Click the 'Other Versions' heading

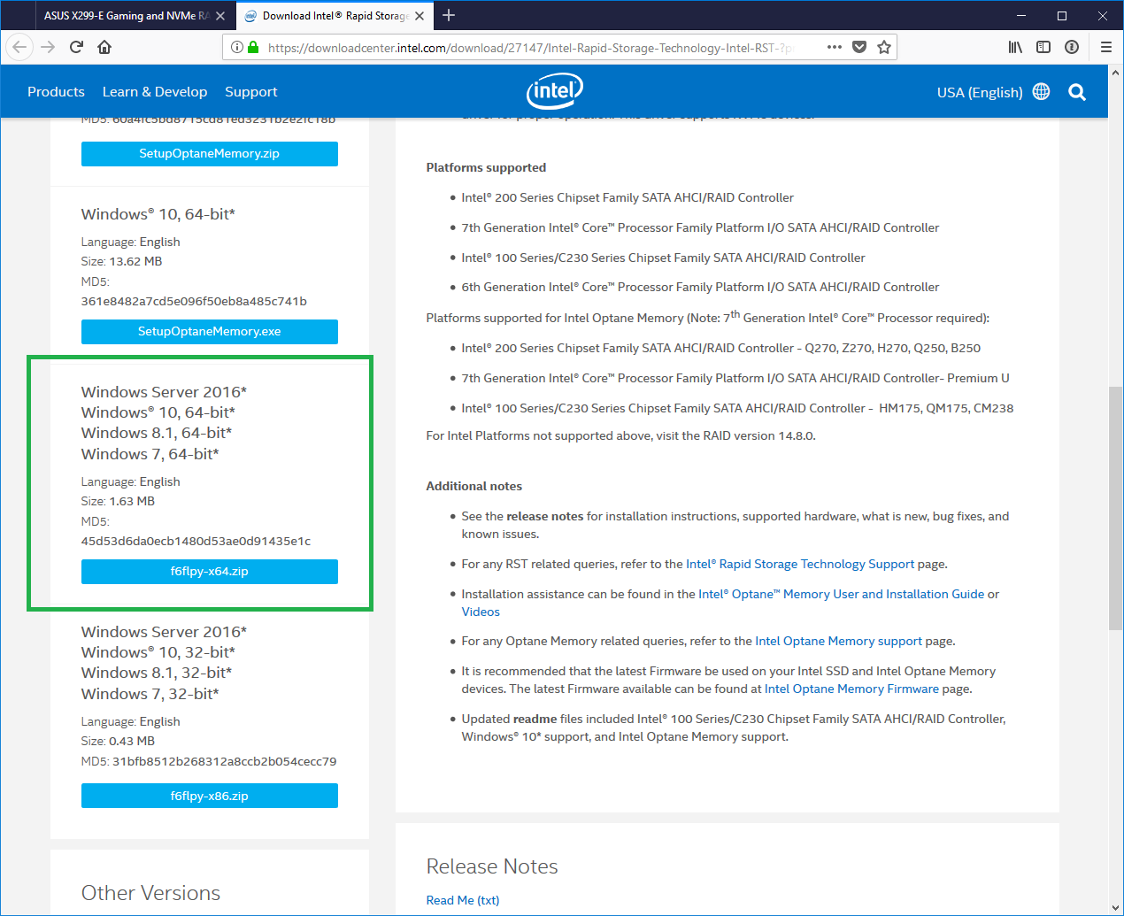[x=150, y=893]
